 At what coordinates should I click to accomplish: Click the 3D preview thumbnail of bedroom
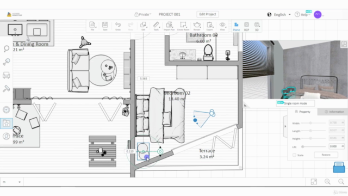[x=295, y=70]
